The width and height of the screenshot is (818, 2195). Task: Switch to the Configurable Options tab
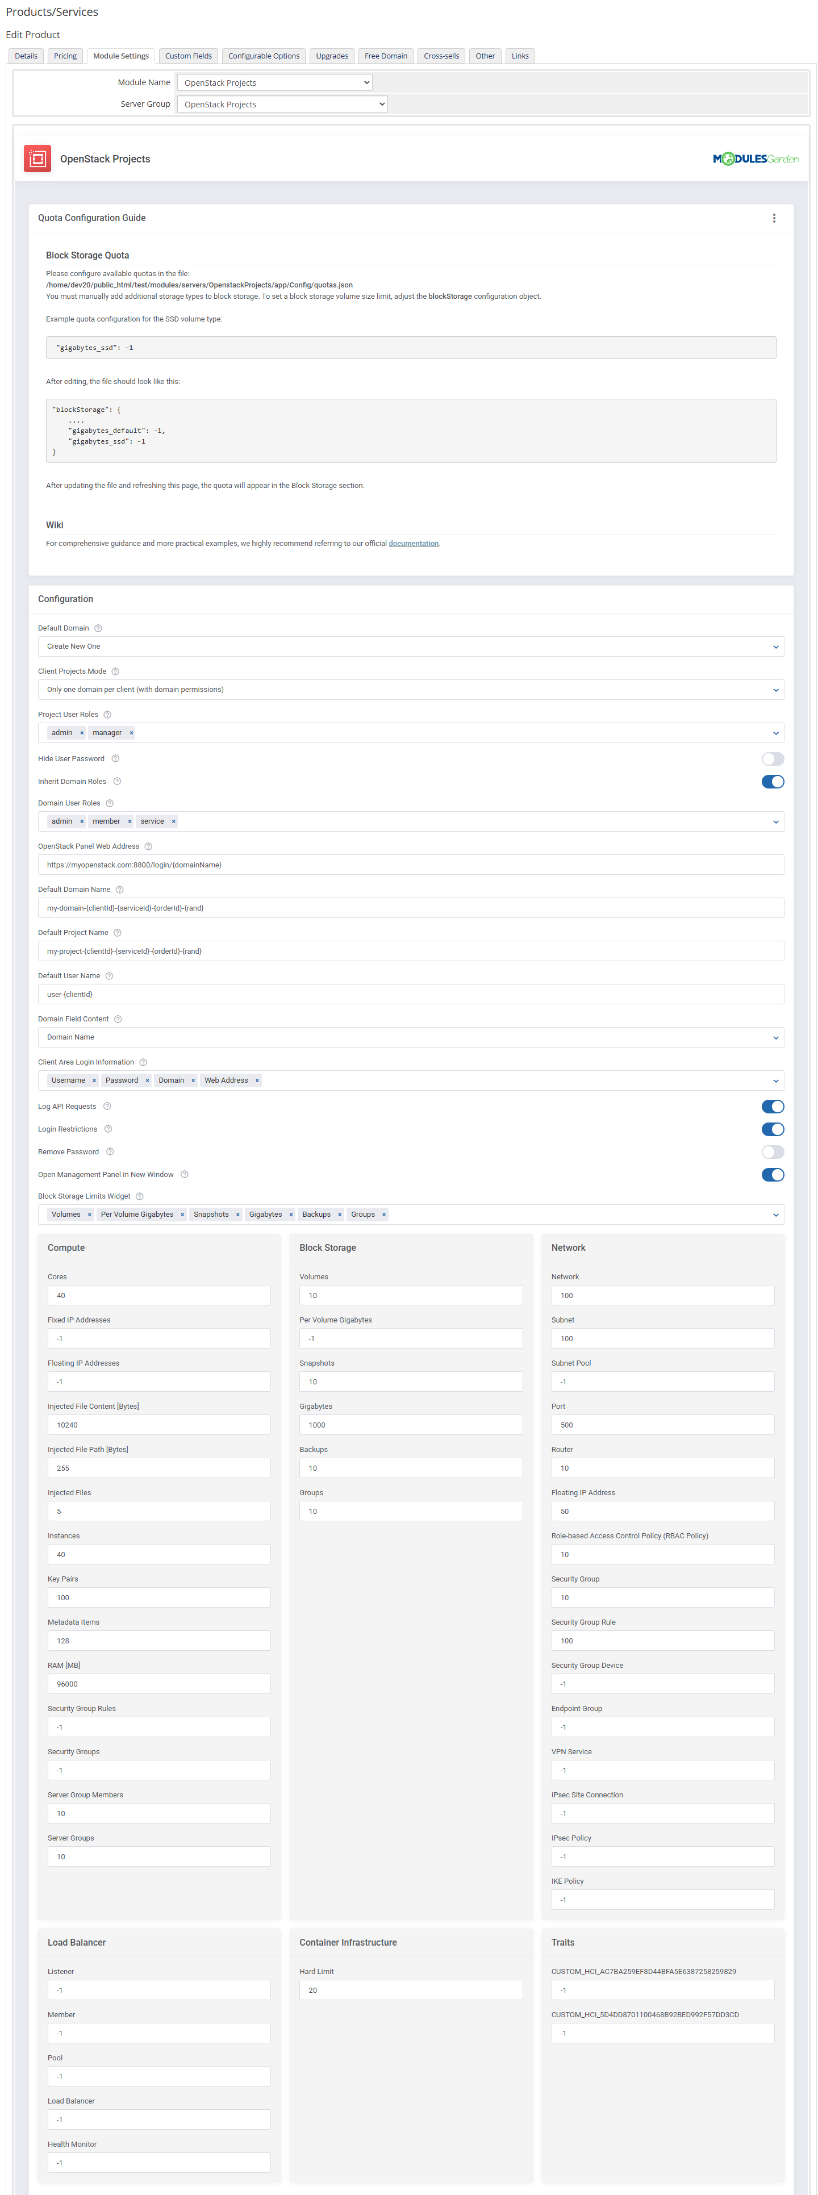(264, 56)
